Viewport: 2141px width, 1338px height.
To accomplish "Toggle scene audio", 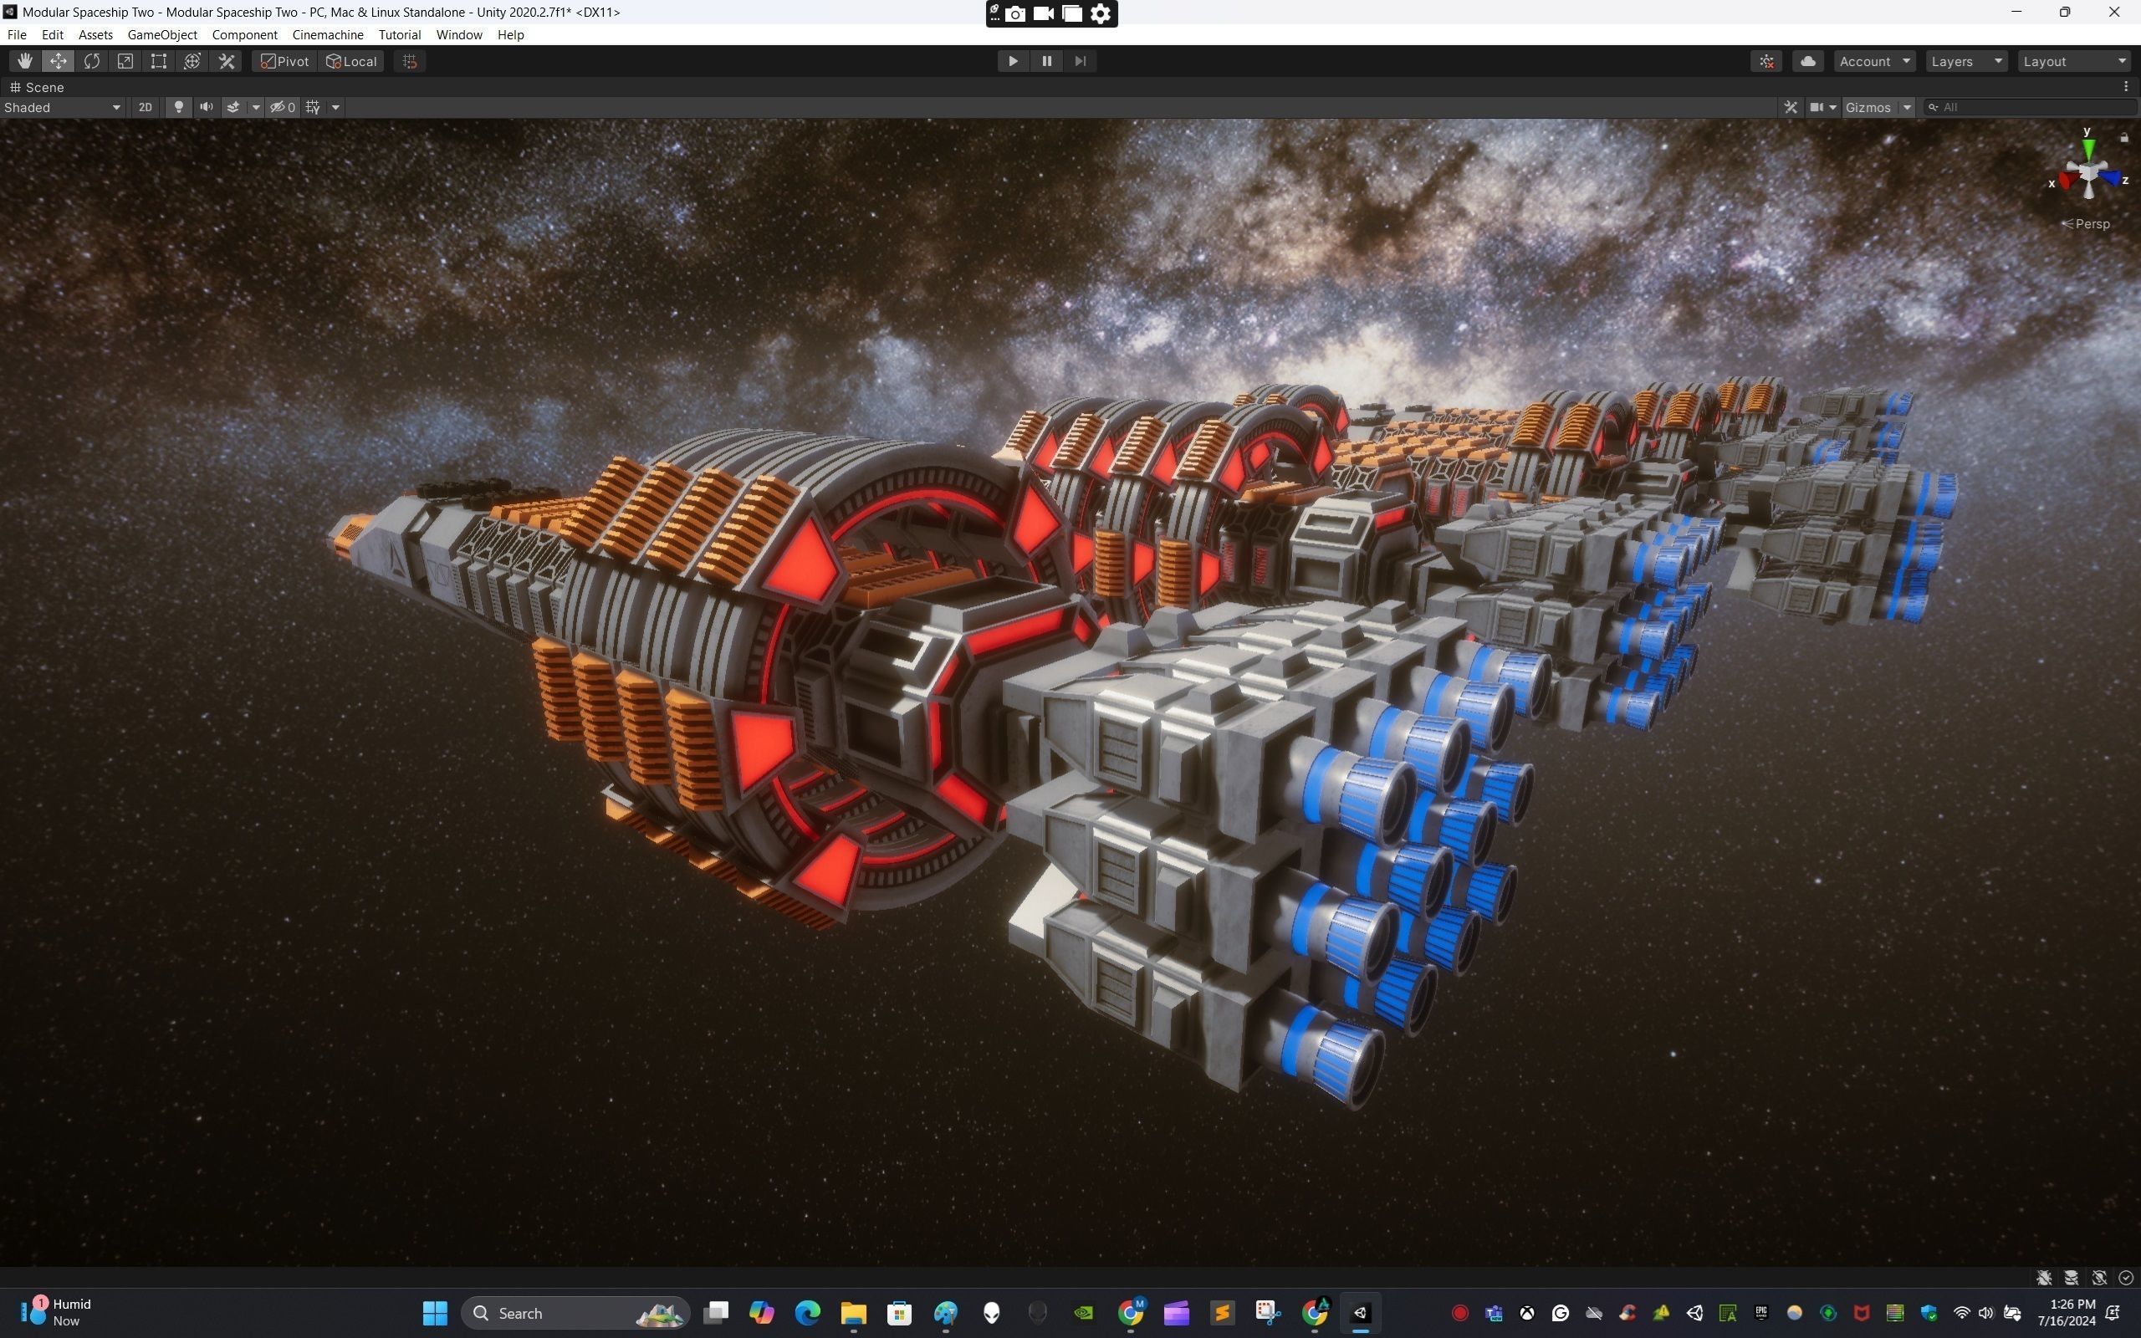I will (x=206, y=107).
